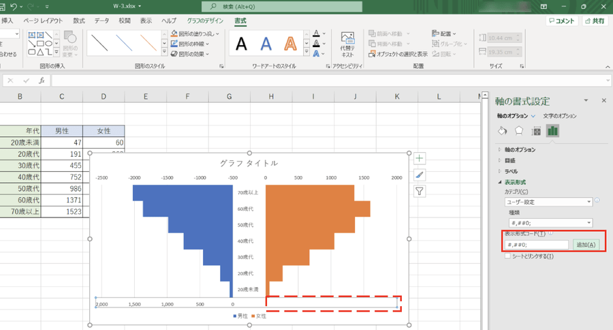Open the カテゴリ dropdown showing ユーザー設定

pos(548,202)
